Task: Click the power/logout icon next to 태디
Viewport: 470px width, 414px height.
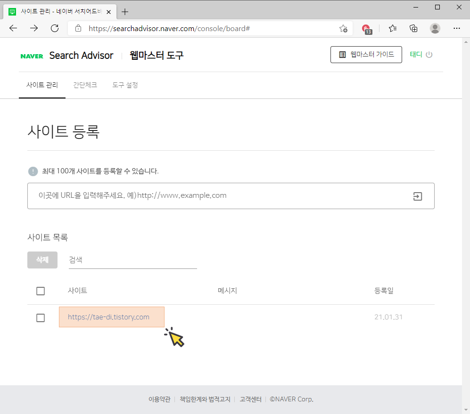Action: pyautogui.click(x=429, y=55)
